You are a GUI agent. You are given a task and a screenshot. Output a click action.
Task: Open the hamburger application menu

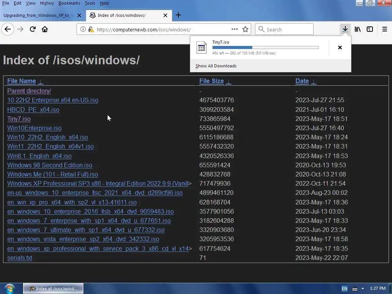coord(385,29)
